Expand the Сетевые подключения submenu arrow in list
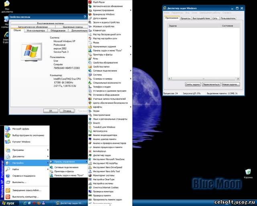Viewport: 257px width, 206px height. click(x=131, y=71)
